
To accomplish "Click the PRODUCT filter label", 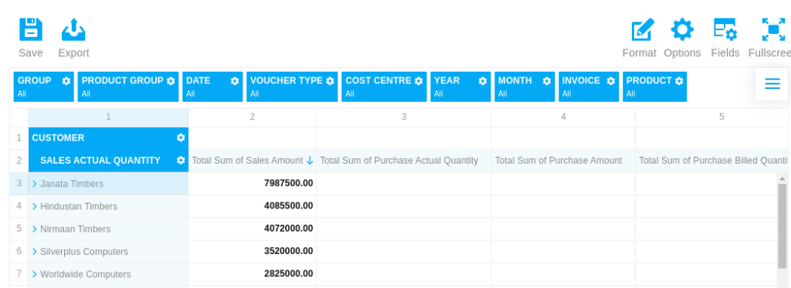I will 649,81.
